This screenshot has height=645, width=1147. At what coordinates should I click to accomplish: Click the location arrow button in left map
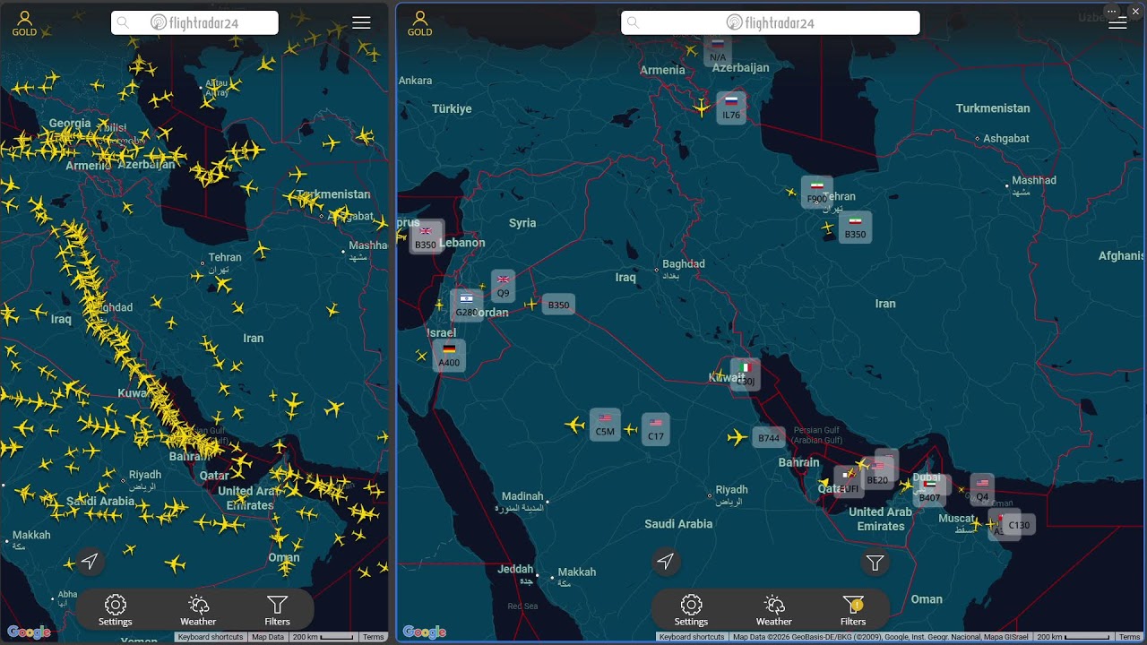[90, 562]
